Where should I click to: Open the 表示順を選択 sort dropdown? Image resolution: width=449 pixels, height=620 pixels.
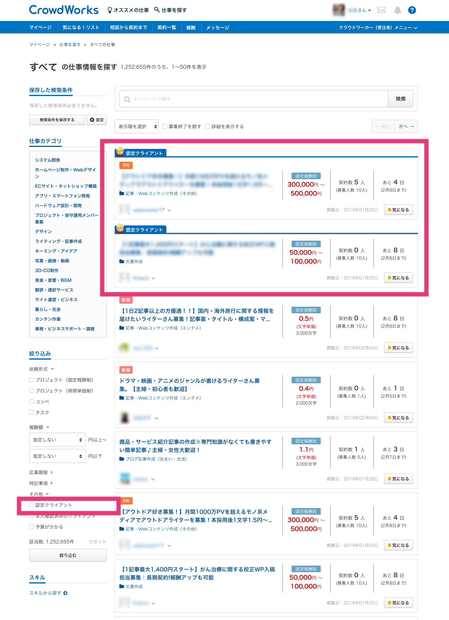point(136,126)
